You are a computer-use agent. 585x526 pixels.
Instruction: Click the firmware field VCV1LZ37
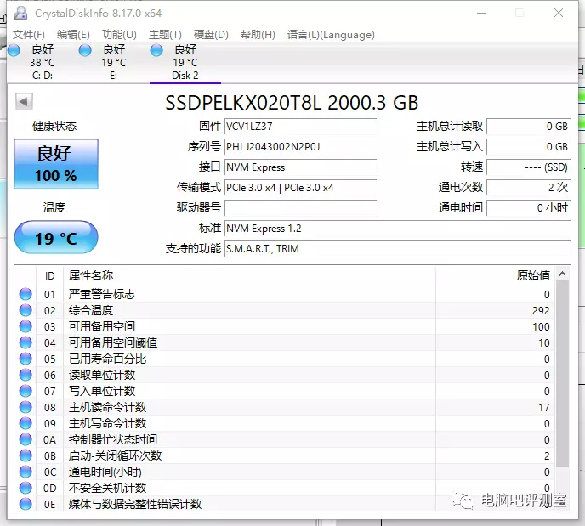point(300,127)
